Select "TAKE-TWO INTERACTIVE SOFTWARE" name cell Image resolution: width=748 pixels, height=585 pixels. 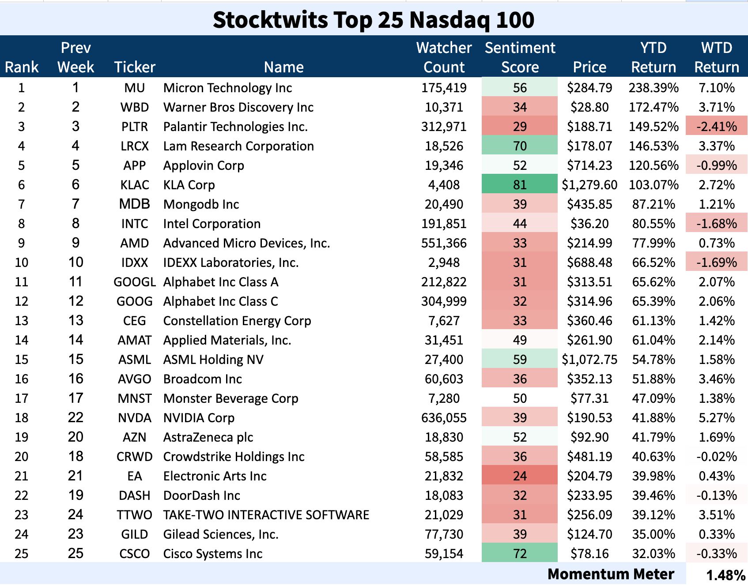266,515
